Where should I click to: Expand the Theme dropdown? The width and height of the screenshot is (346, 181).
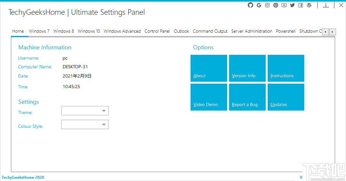tap(85, 111)
